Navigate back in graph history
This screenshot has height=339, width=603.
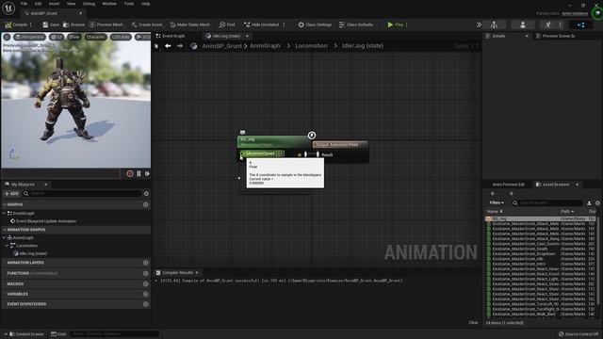coord(168,46)
